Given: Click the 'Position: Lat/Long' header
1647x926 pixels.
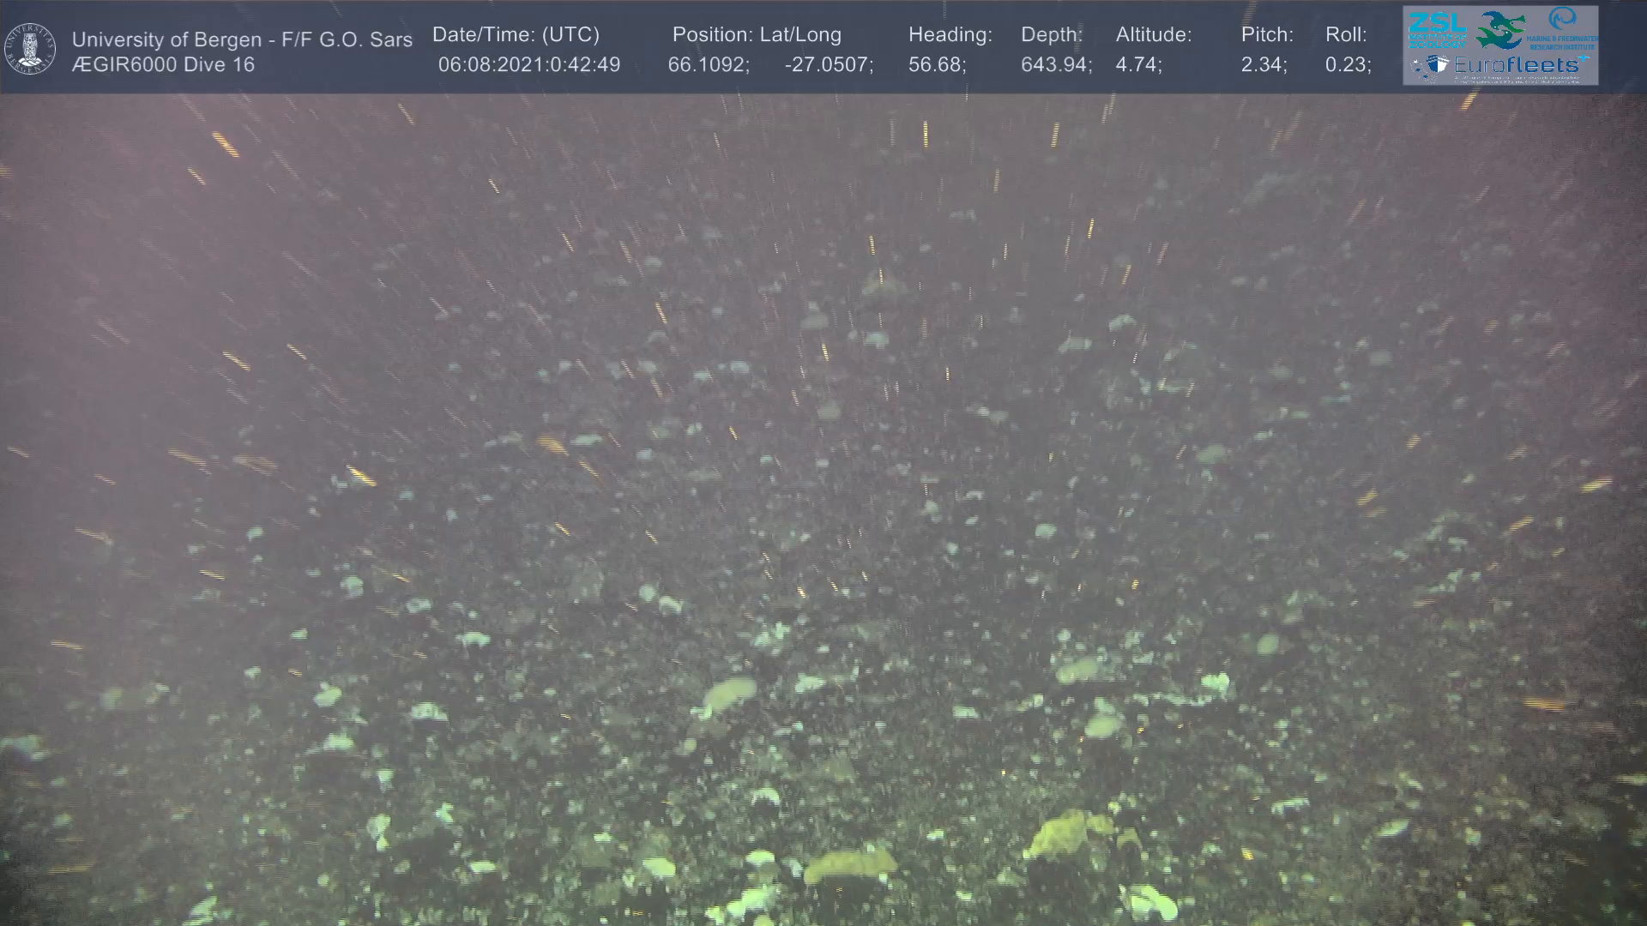Looking at the screenshot, I should click(757, 35).
